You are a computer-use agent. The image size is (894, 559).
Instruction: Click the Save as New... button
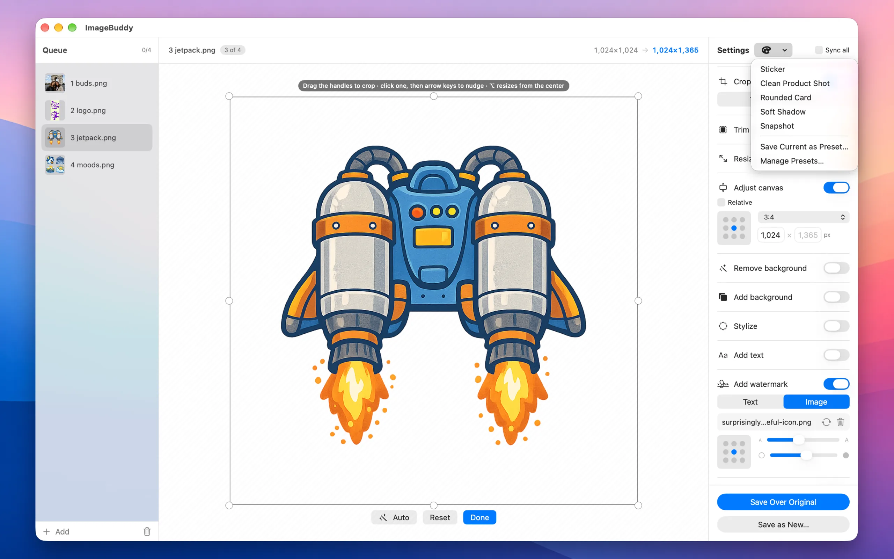click(783, 525)
